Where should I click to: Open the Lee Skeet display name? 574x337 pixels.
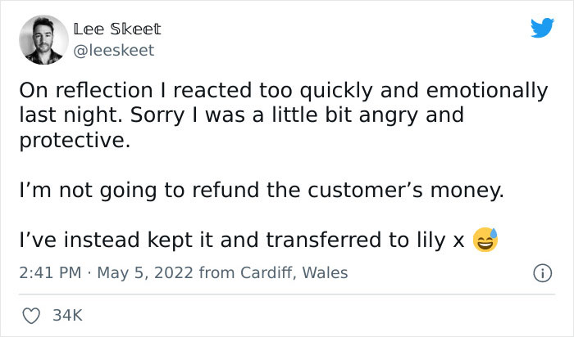coord(117,29)
